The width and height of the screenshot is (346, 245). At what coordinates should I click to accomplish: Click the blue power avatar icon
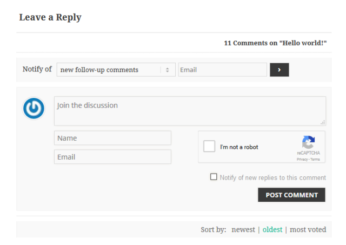[34, 108]
